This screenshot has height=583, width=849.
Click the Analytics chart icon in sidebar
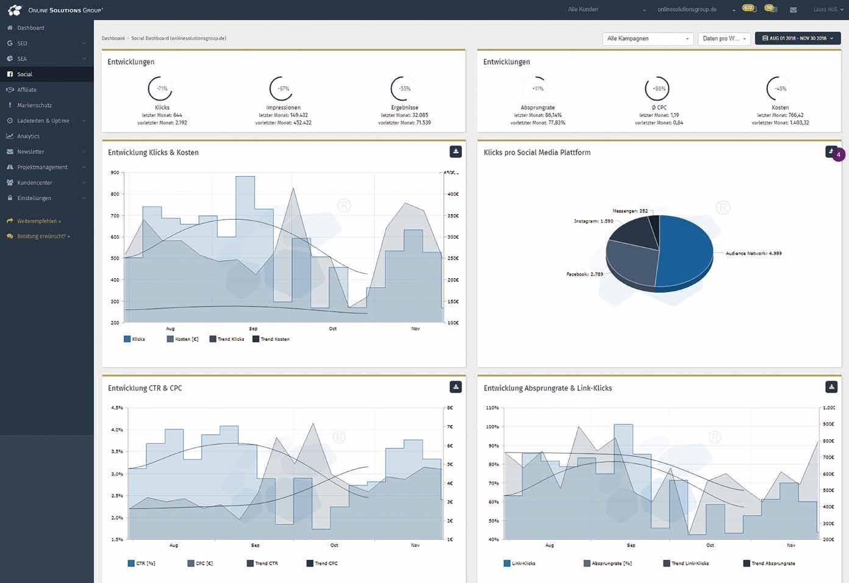point(10,136)
